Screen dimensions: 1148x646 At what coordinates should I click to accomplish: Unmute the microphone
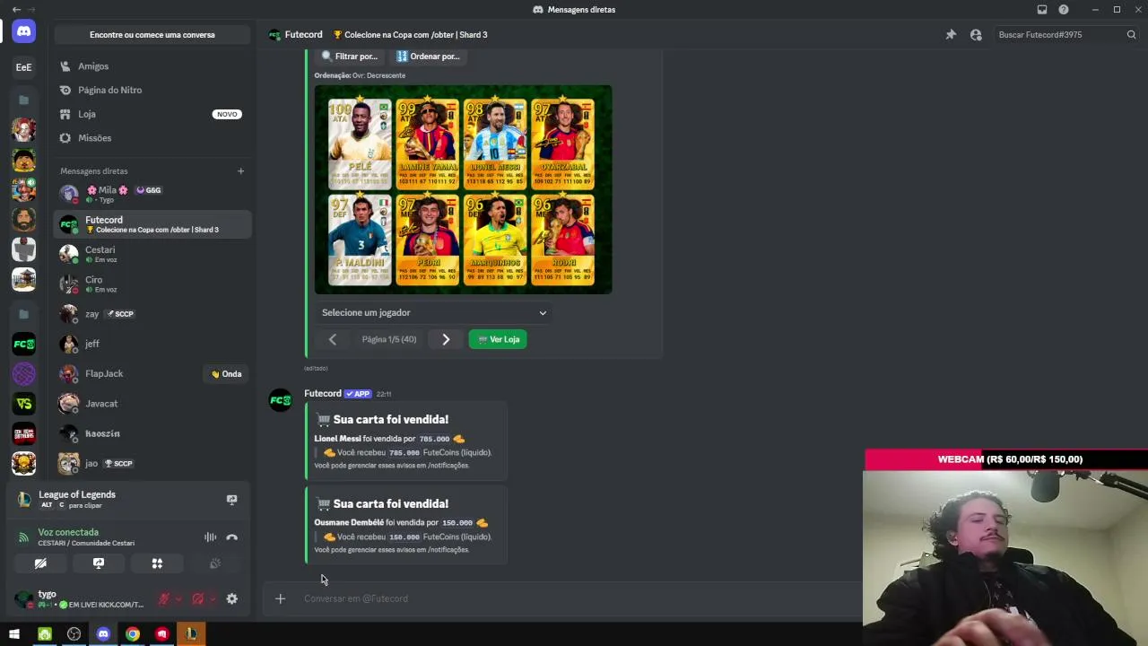pos(164,599)
